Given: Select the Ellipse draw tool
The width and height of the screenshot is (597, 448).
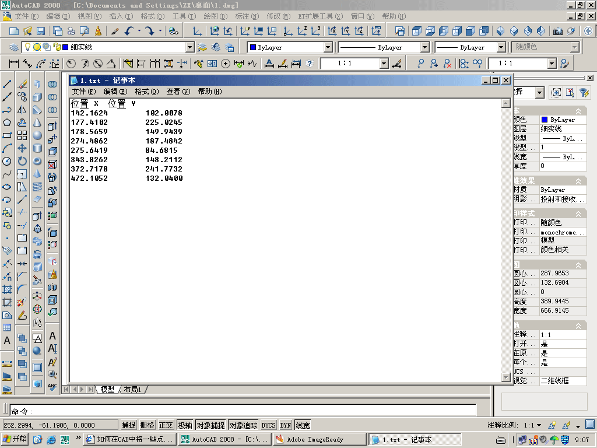Looking at the screenshot, I should (x=7, y=187).
